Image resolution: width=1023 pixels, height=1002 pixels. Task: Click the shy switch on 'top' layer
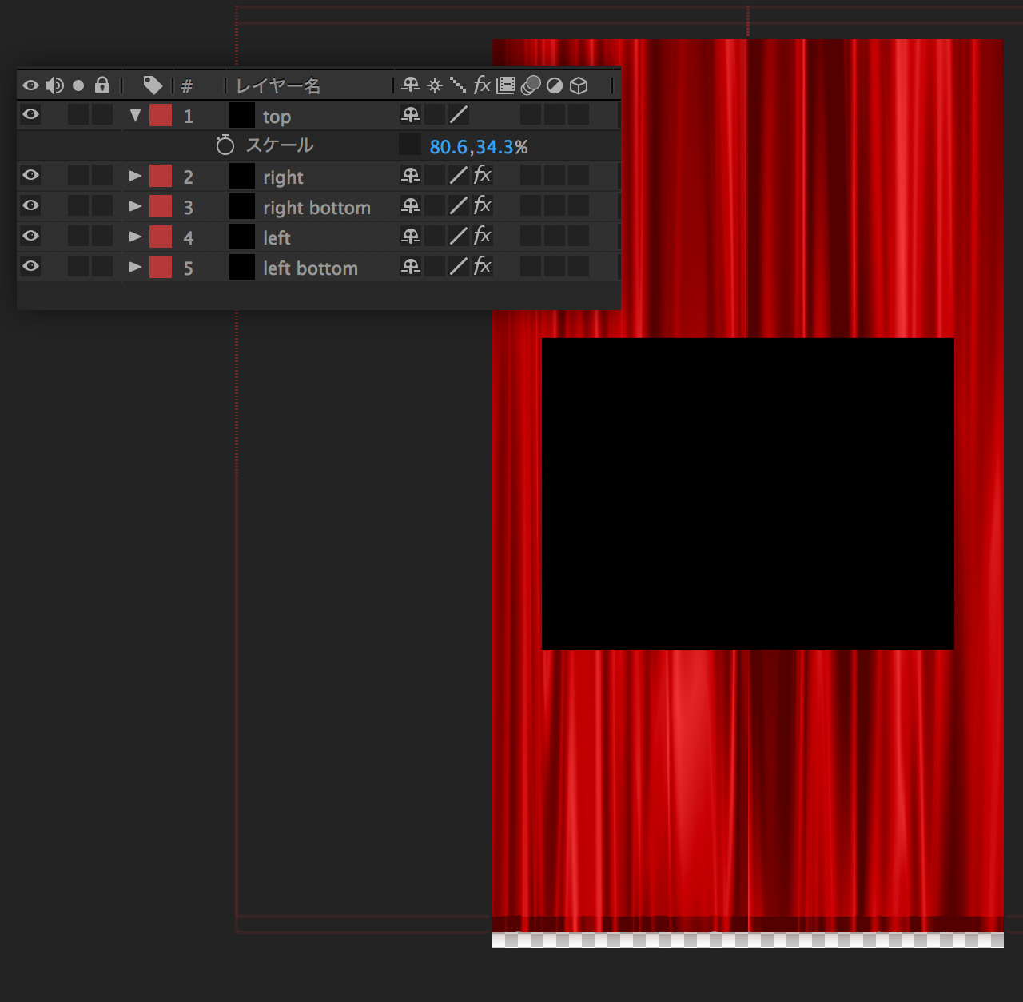(x=411, y=115)
